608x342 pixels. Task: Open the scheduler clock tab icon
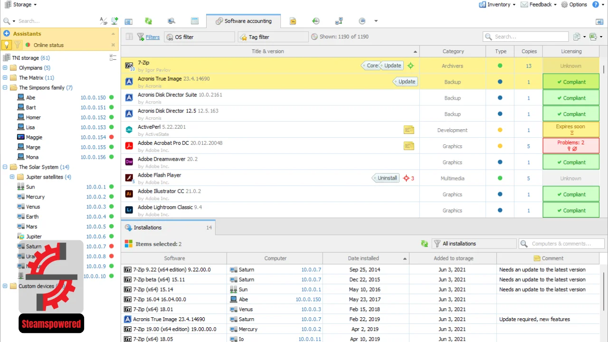[362, 21]
